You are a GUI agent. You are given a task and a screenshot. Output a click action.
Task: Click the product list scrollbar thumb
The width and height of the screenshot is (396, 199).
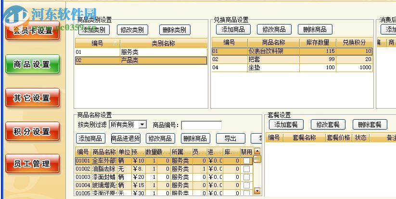point(257,159)
